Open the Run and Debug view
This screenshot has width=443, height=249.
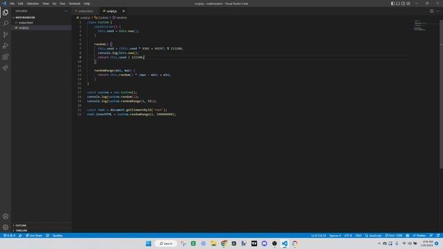(x=6, y=46)
